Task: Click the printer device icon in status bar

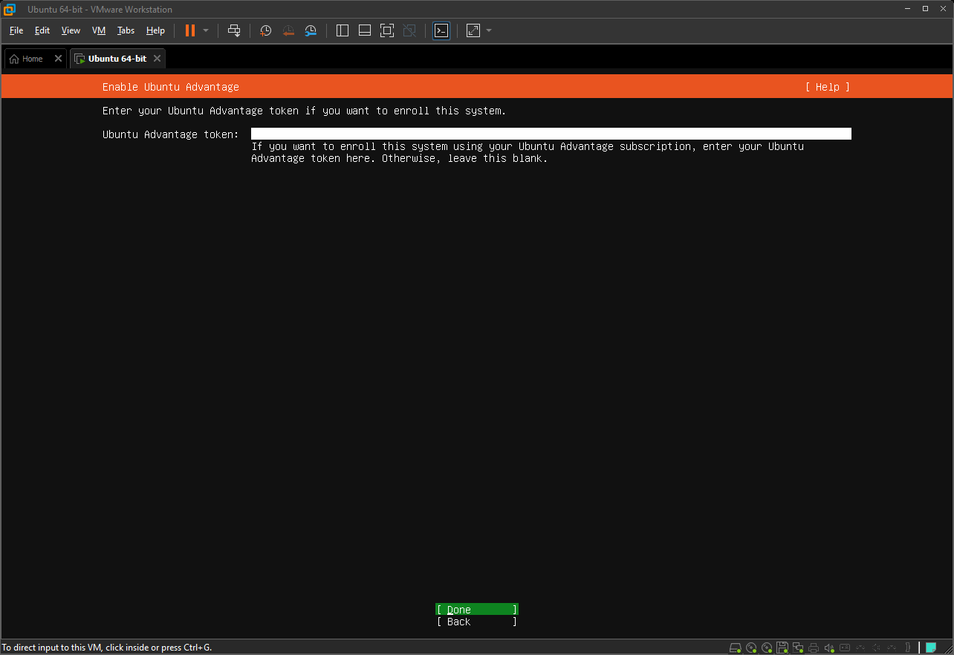Action: [814, 648]
